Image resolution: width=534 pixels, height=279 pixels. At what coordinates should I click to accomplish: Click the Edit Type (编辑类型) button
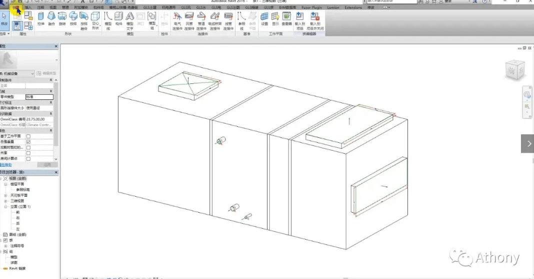click(46, 73)
